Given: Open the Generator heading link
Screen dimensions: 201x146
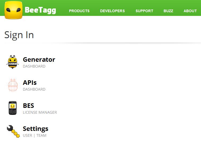Looking at the screenshot, I should pos(39,60).
